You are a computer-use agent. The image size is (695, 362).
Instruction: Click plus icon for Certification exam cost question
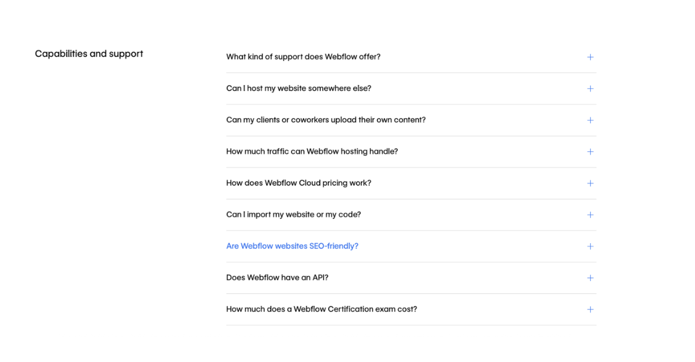click(x=590, y=310)
